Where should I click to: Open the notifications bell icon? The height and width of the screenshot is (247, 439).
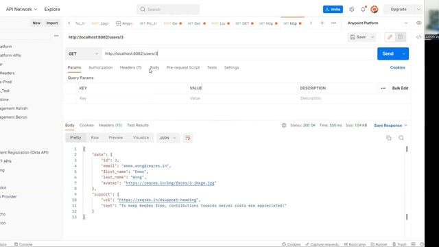(x=363, y=9)
